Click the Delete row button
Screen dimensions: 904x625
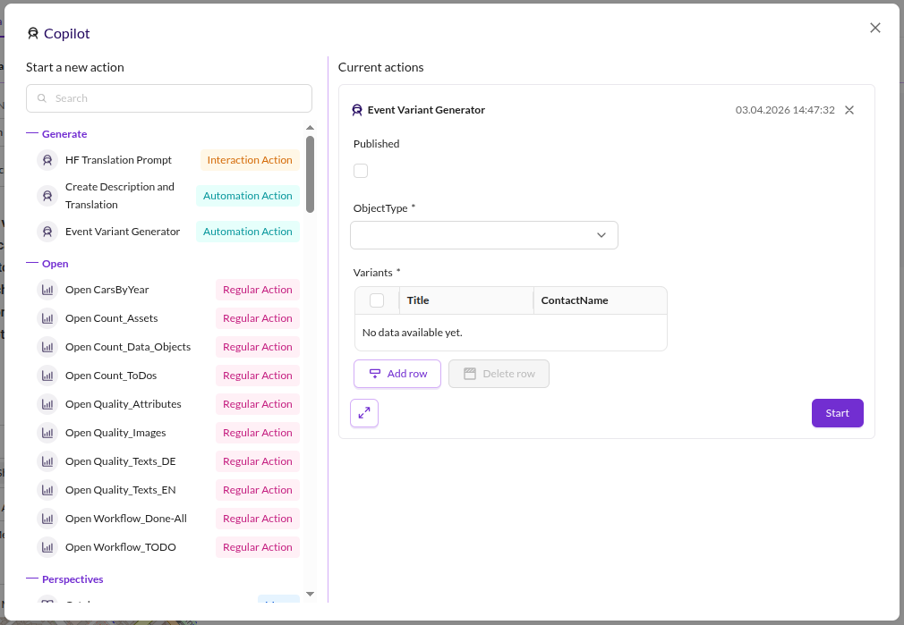[499, 374]
